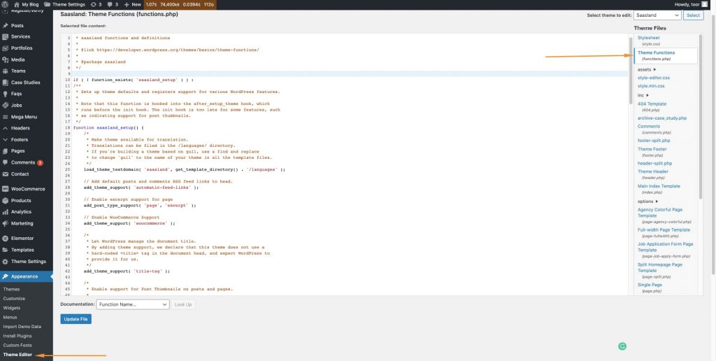Click the Analytics bar chart icon

(6, 212)
